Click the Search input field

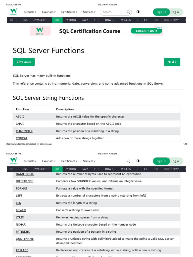click(x=113, y=12)
